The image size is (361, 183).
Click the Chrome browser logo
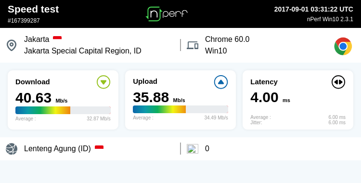343,46
